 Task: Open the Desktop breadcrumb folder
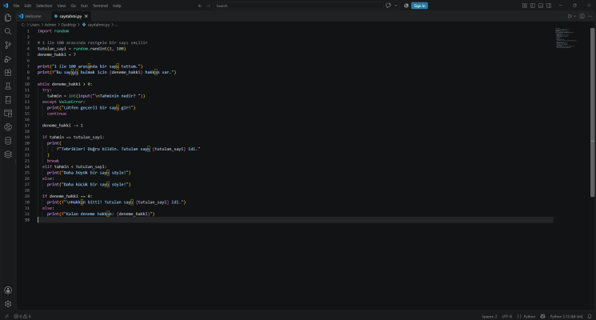click(x=69, y=25)
